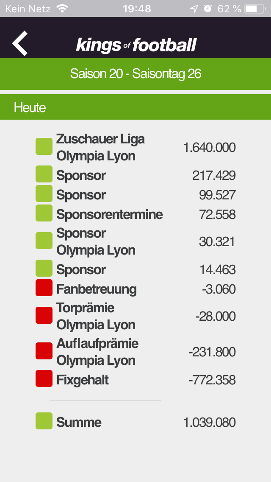Tap the Sponsor entry worth 217.429

[x=135, y=176]
